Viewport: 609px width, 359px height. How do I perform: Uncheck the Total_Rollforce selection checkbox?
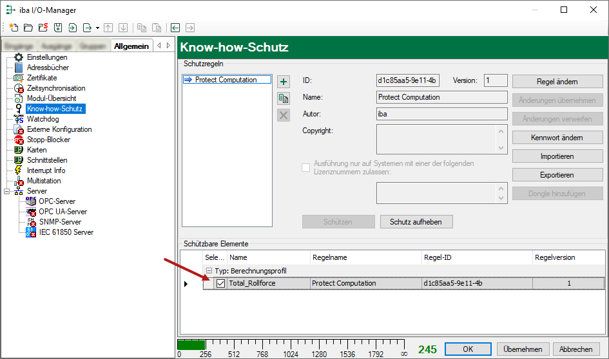pyautogui.click(x=221, y=283)
